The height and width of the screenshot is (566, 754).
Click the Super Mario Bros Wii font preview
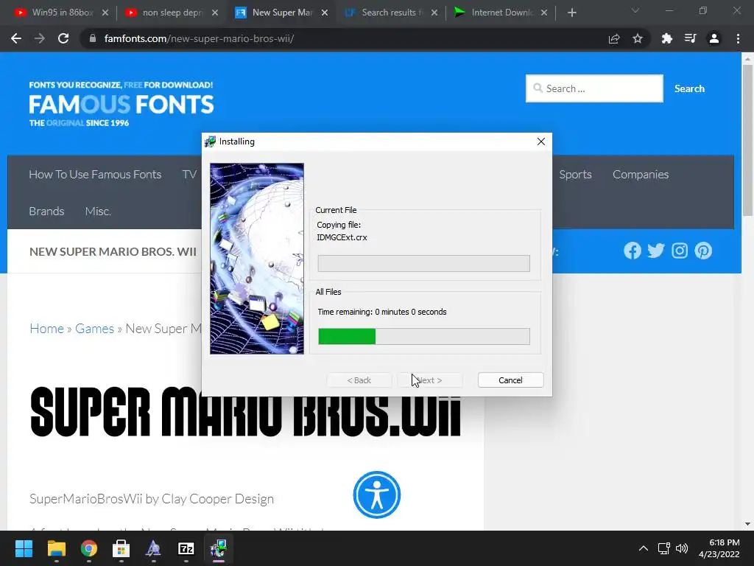pos(245,413)
